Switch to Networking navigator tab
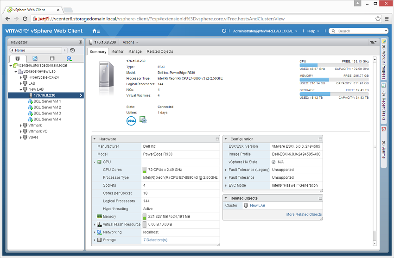This screenshot has width=394, height=258. [69, 58]
